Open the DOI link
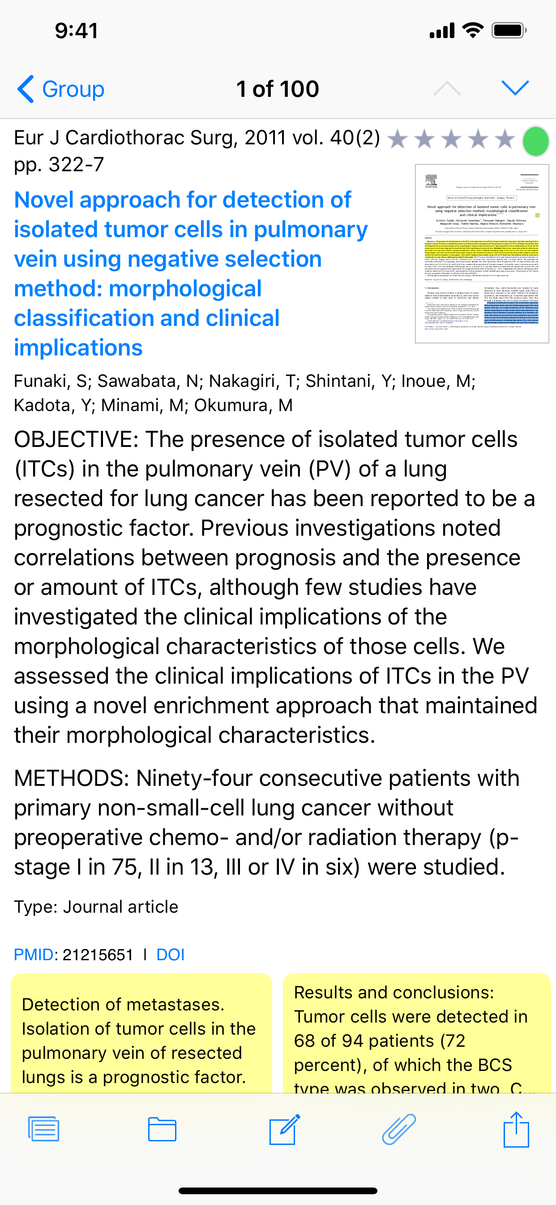The height and width of the screenshot is (1205, 556). (170, 954)
